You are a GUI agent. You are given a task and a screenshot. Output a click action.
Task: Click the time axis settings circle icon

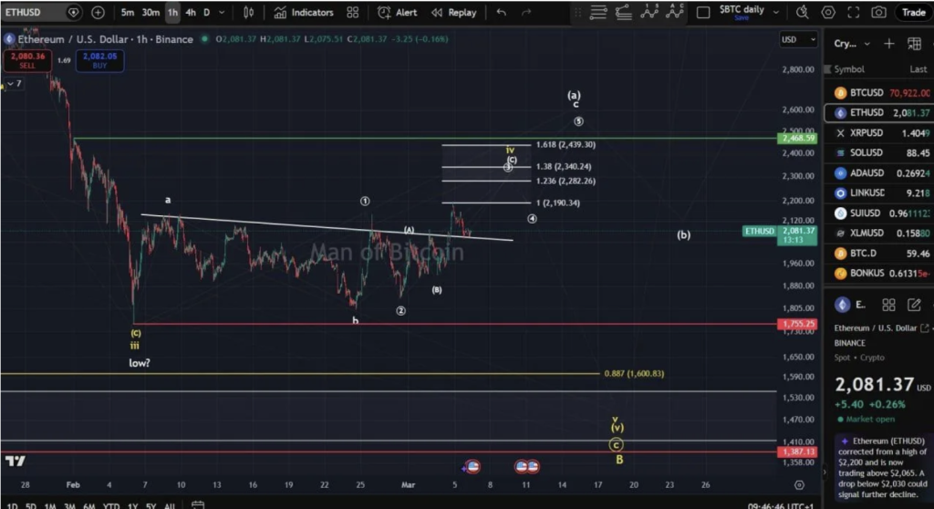[x=799, y=485]
